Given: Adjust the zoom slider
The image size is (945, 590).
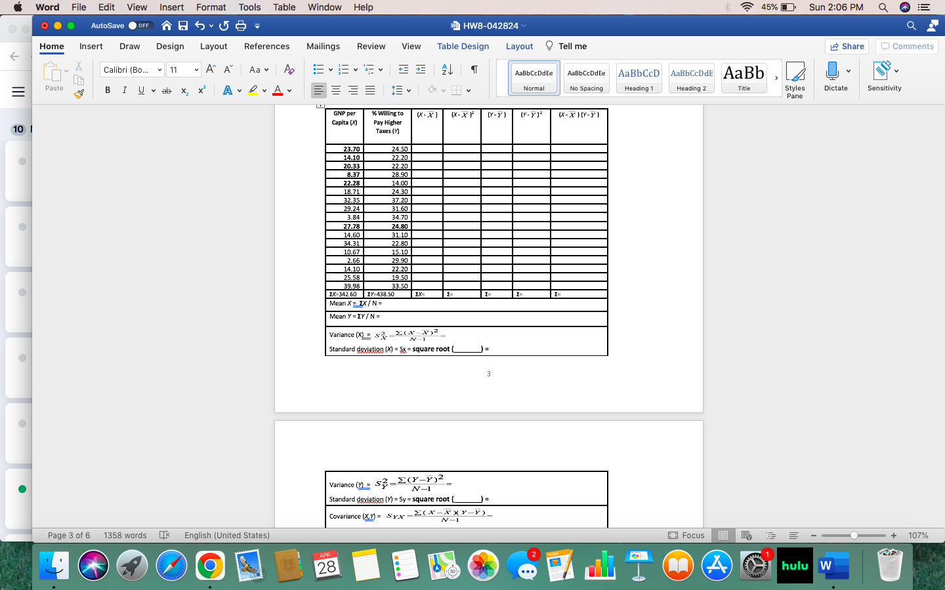Looking at the screenshot, I should (x=853, y=536).
